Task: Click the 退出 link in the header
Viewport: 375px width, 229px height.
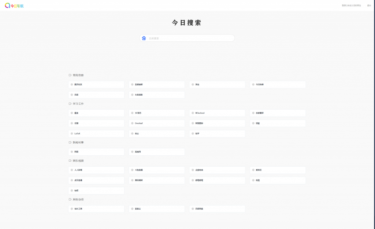Action: [369, 5]
